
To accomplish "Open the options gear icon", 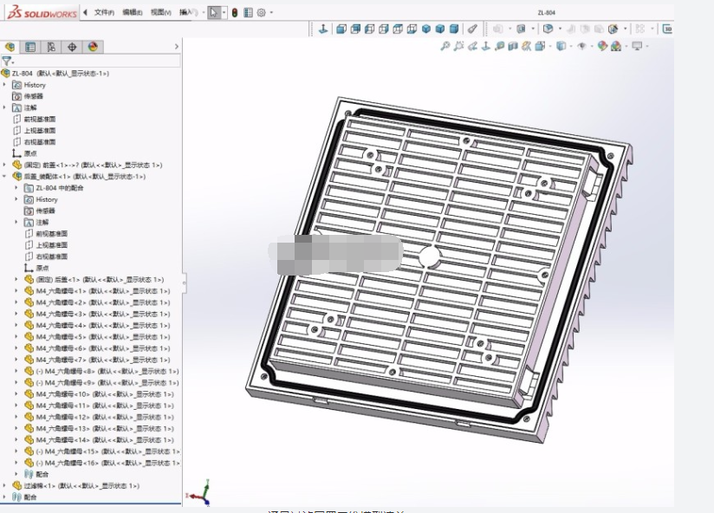I will click(261, 13).
